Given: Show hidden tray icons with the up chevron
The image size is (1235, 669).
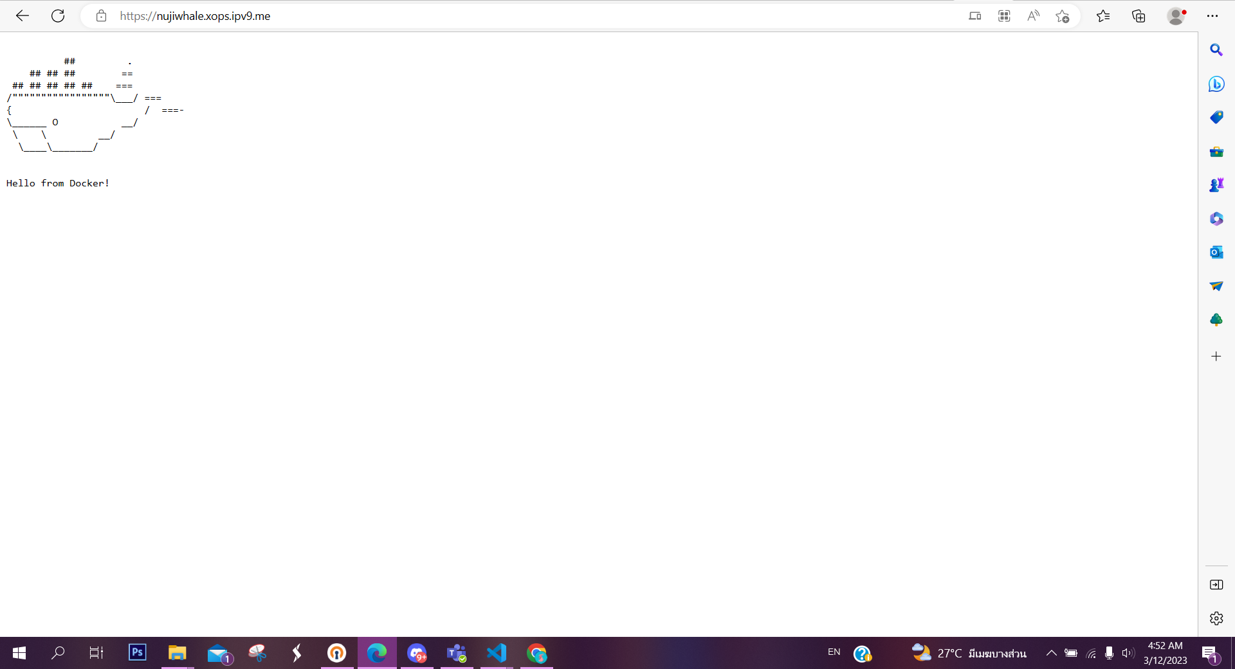Looking at the screenshot, I should point(1051,653).
